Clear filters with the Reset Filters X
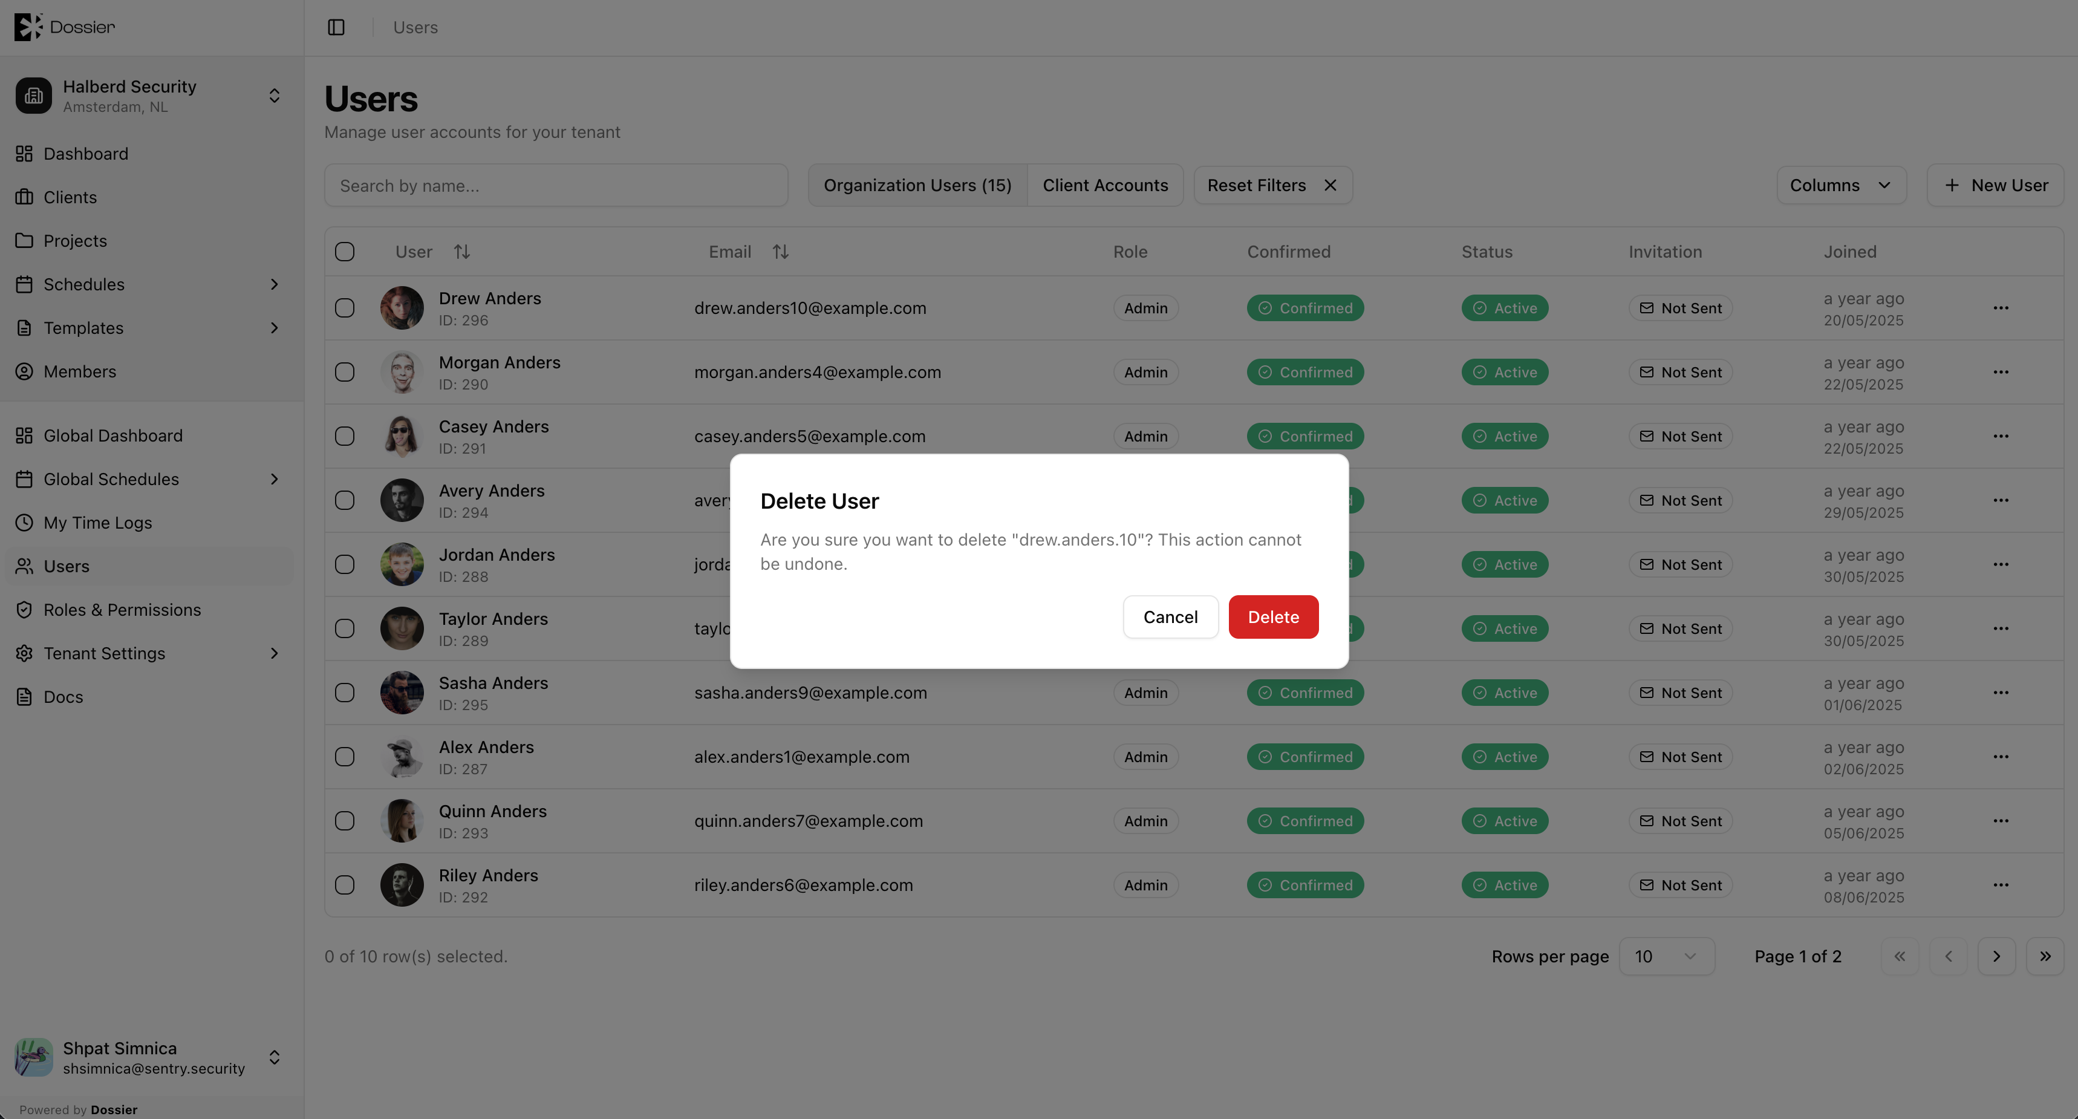 [x=1331, y=186]
